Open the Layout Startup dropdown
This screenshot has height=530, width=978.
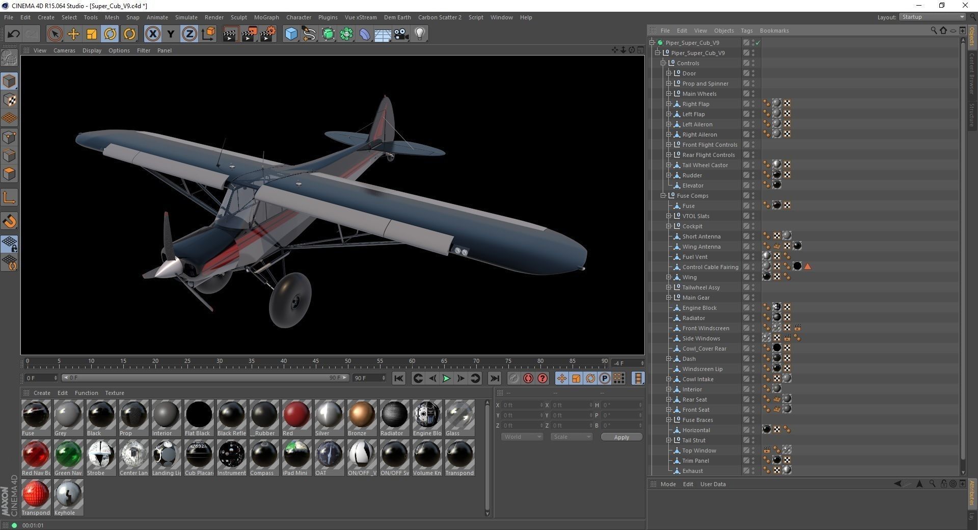[x=933, y=17]
